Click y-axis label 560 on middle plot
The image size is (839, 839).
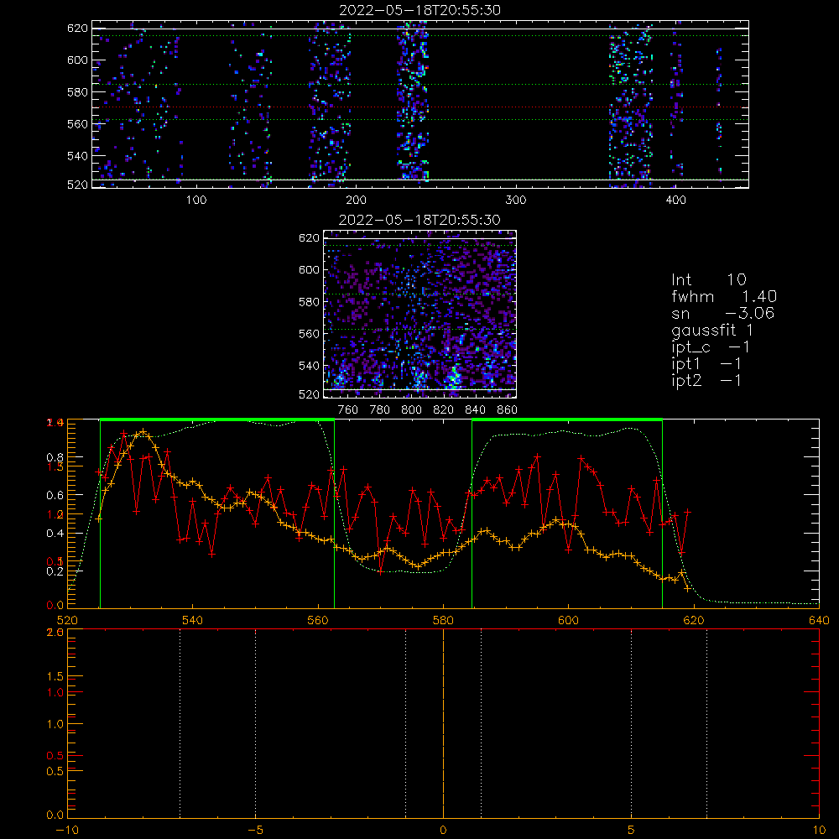(x=309, y=334)
